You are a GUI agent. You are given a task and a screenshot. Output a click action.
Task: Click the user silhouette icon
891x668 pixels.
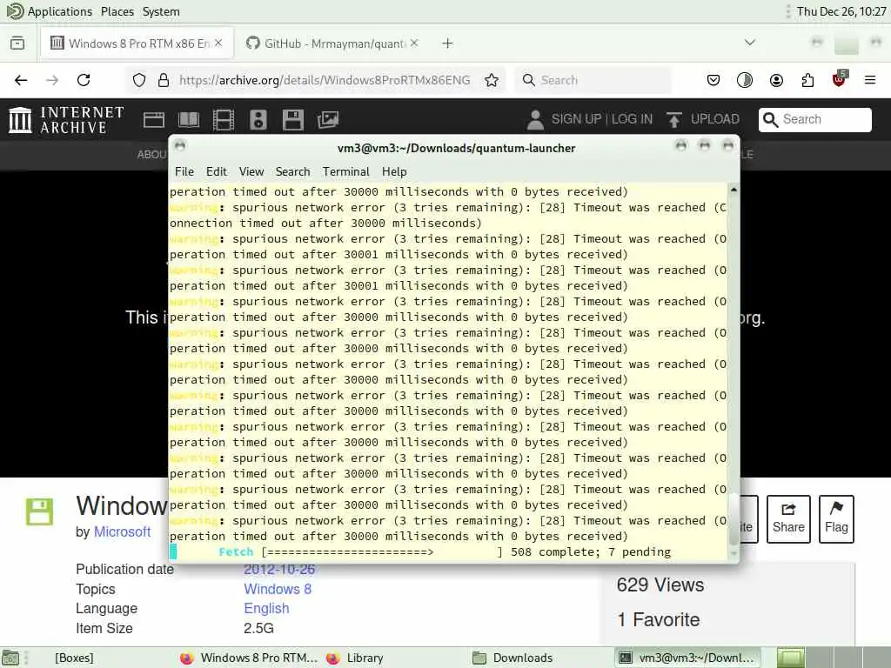pos(535,119)
